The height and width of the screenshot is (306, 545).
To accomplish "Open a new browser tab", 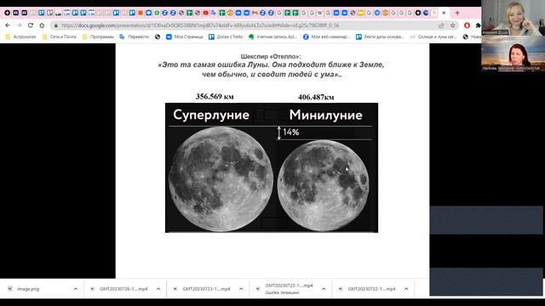I will [x=457, y=13].
